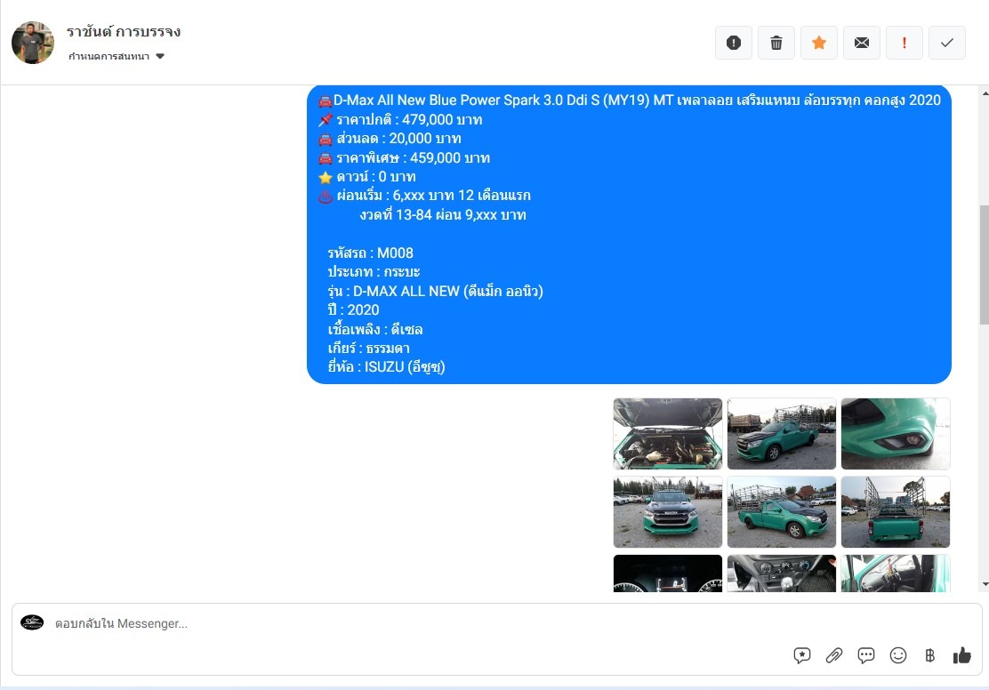This screenshot has height=690, width=989.
Task: Open quick reply chat bubble dots icon
Action: click(x=866, y=656)
